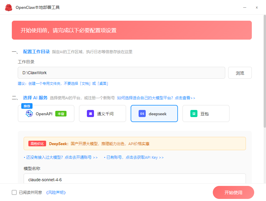Click the DS deepseek blue icon
This screenshot has height=201, width=266.
(x=142, y=114)
